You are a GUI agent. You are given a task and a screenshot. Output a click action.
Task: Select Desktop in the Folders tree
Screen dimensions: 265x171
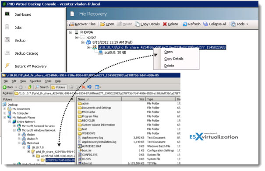(13, 105)
